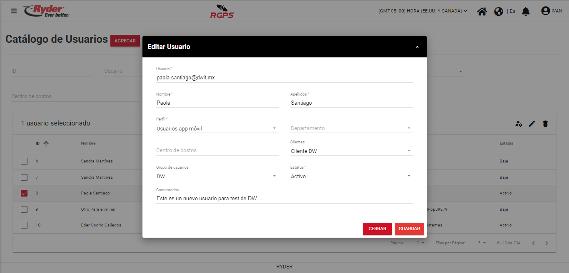Select the checkbox for Eder Osorio Gallegos

pos(24,225)
